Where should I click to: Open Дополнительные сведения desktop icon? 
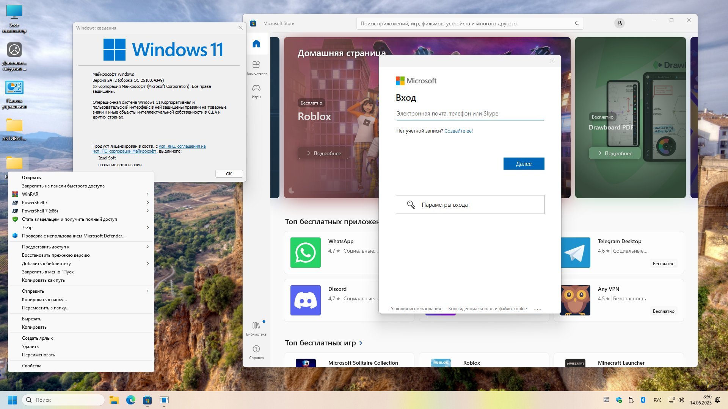(14, 56)
